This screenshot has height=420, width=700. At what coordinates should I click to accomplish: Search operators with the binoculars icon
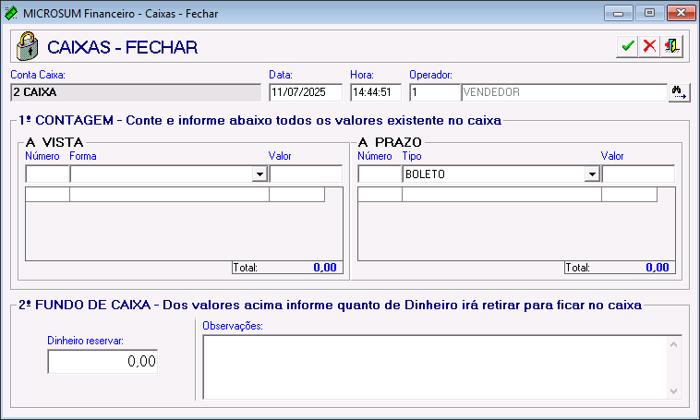point(679,92)
